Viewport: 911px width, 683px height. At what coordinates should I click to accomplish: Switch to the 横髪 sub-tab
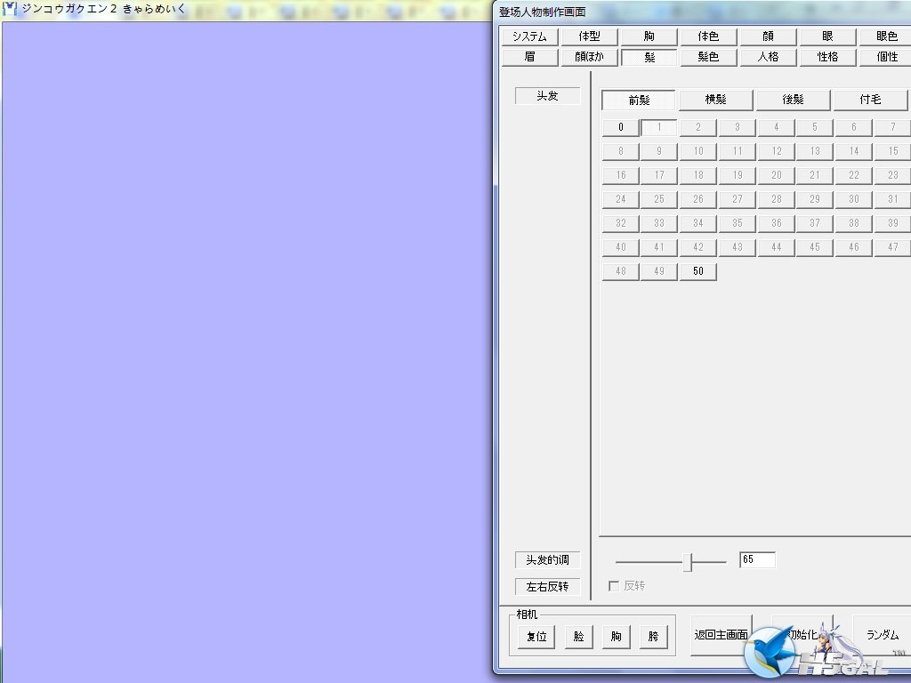click(716, 100)
